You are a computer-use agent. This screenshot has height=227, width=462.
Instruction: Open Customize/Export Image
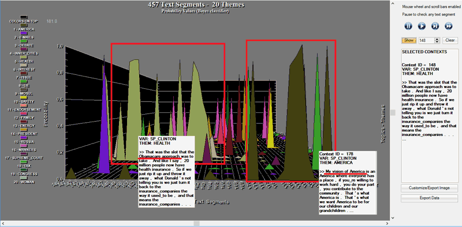coord(429,188)
